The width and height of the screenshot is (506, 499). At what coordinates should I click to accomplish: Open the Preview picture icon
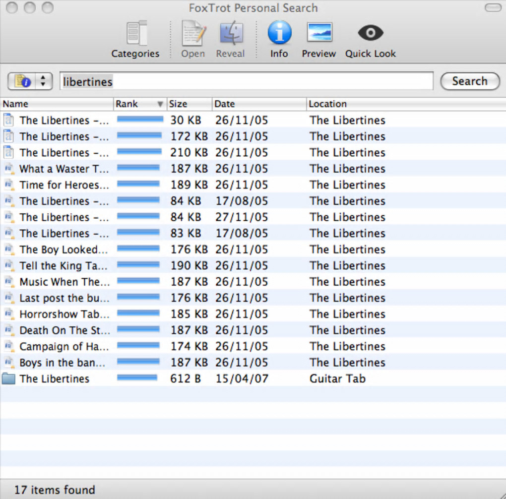pyautogui.click(x=319, y=33)
